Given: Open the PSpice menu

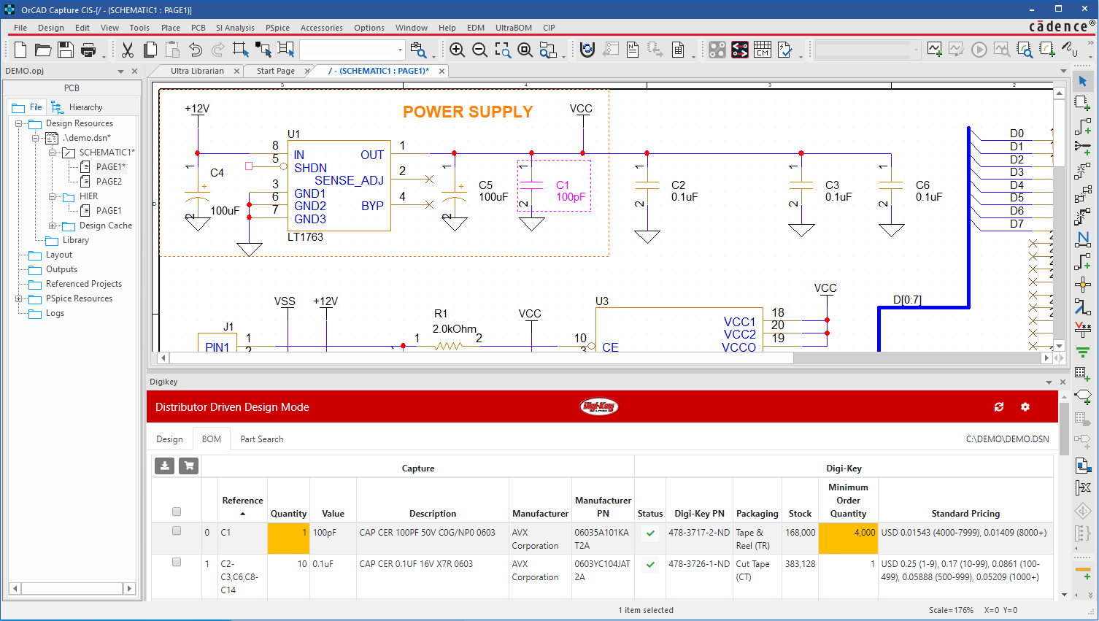Looking at the screenshot, I should pyautogui.click(x=277, y=28).
